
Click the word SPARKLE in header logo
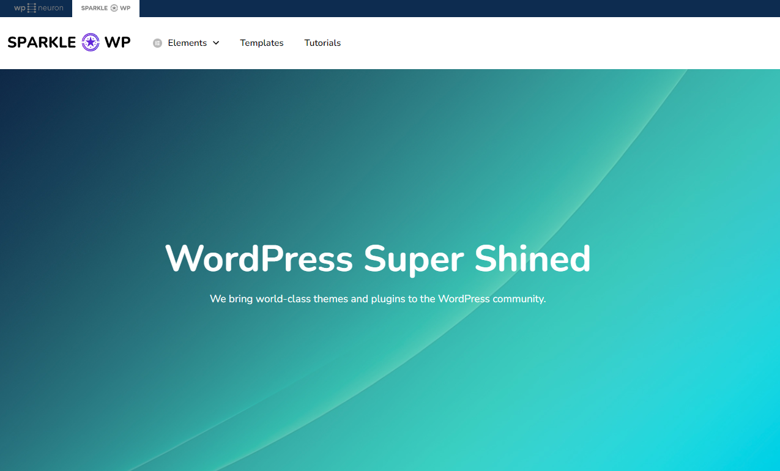(42, 42)
